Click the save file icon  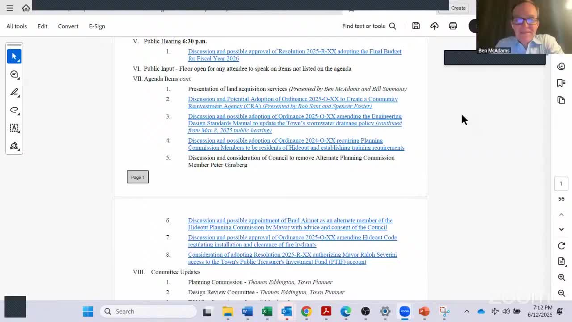pyautogui.click(x=416, y=26)
